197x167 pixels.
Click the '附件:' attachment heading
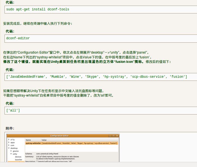pos(10,128)
